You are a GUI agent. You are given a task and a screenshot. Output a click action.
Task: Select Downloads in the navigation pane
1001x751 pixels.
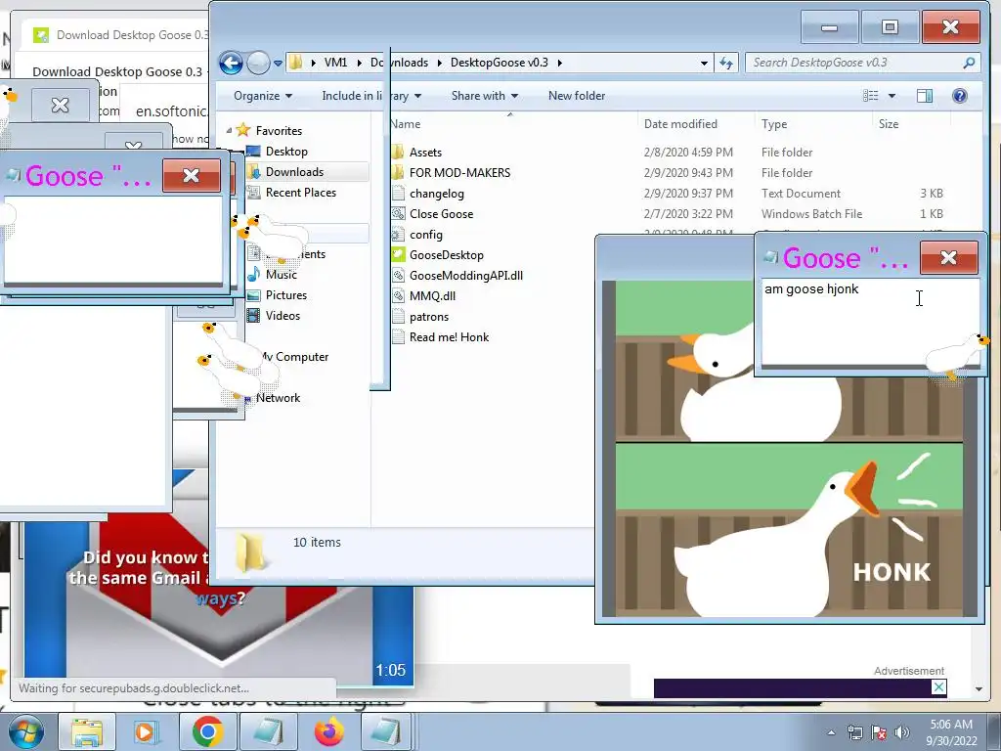(294, 172)
